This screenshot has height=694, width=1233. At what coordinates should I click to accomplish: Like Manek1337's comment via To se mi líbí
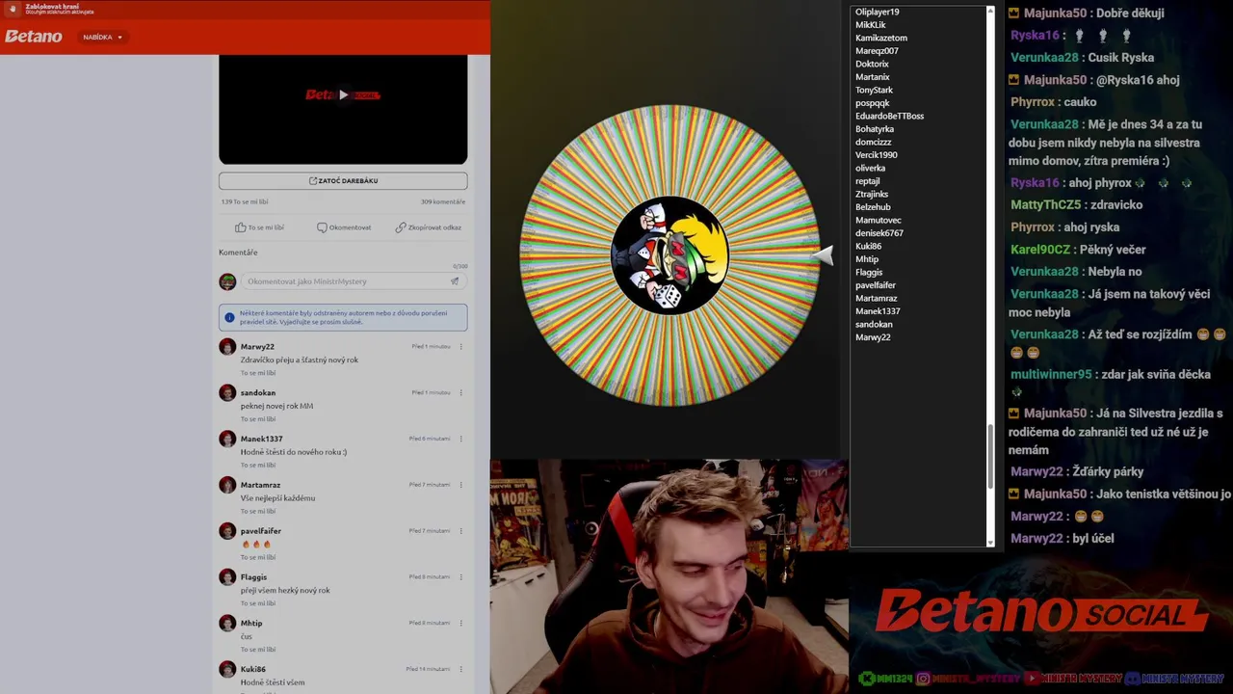(258, 466)
